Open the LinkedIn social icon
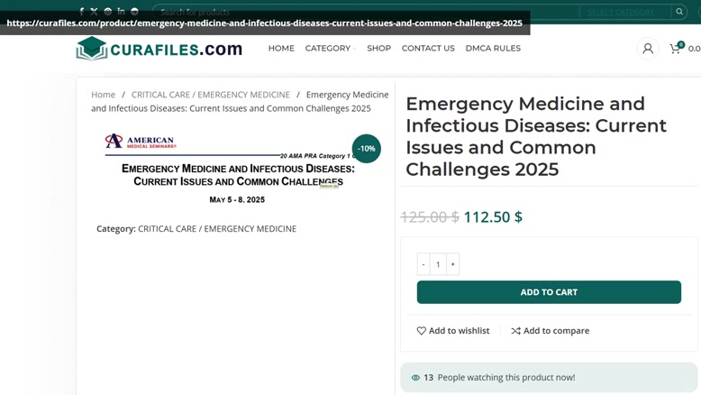 [x=121, y=11]
